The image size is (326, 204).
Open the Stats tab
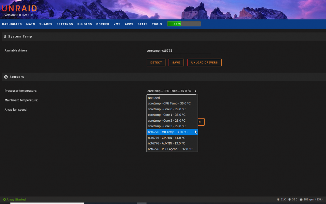[142, 24]
